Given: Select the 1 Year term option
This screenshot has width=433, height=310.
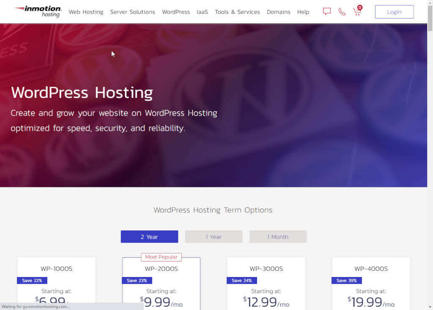Looking at the screenshot, I should coord(214,237).
